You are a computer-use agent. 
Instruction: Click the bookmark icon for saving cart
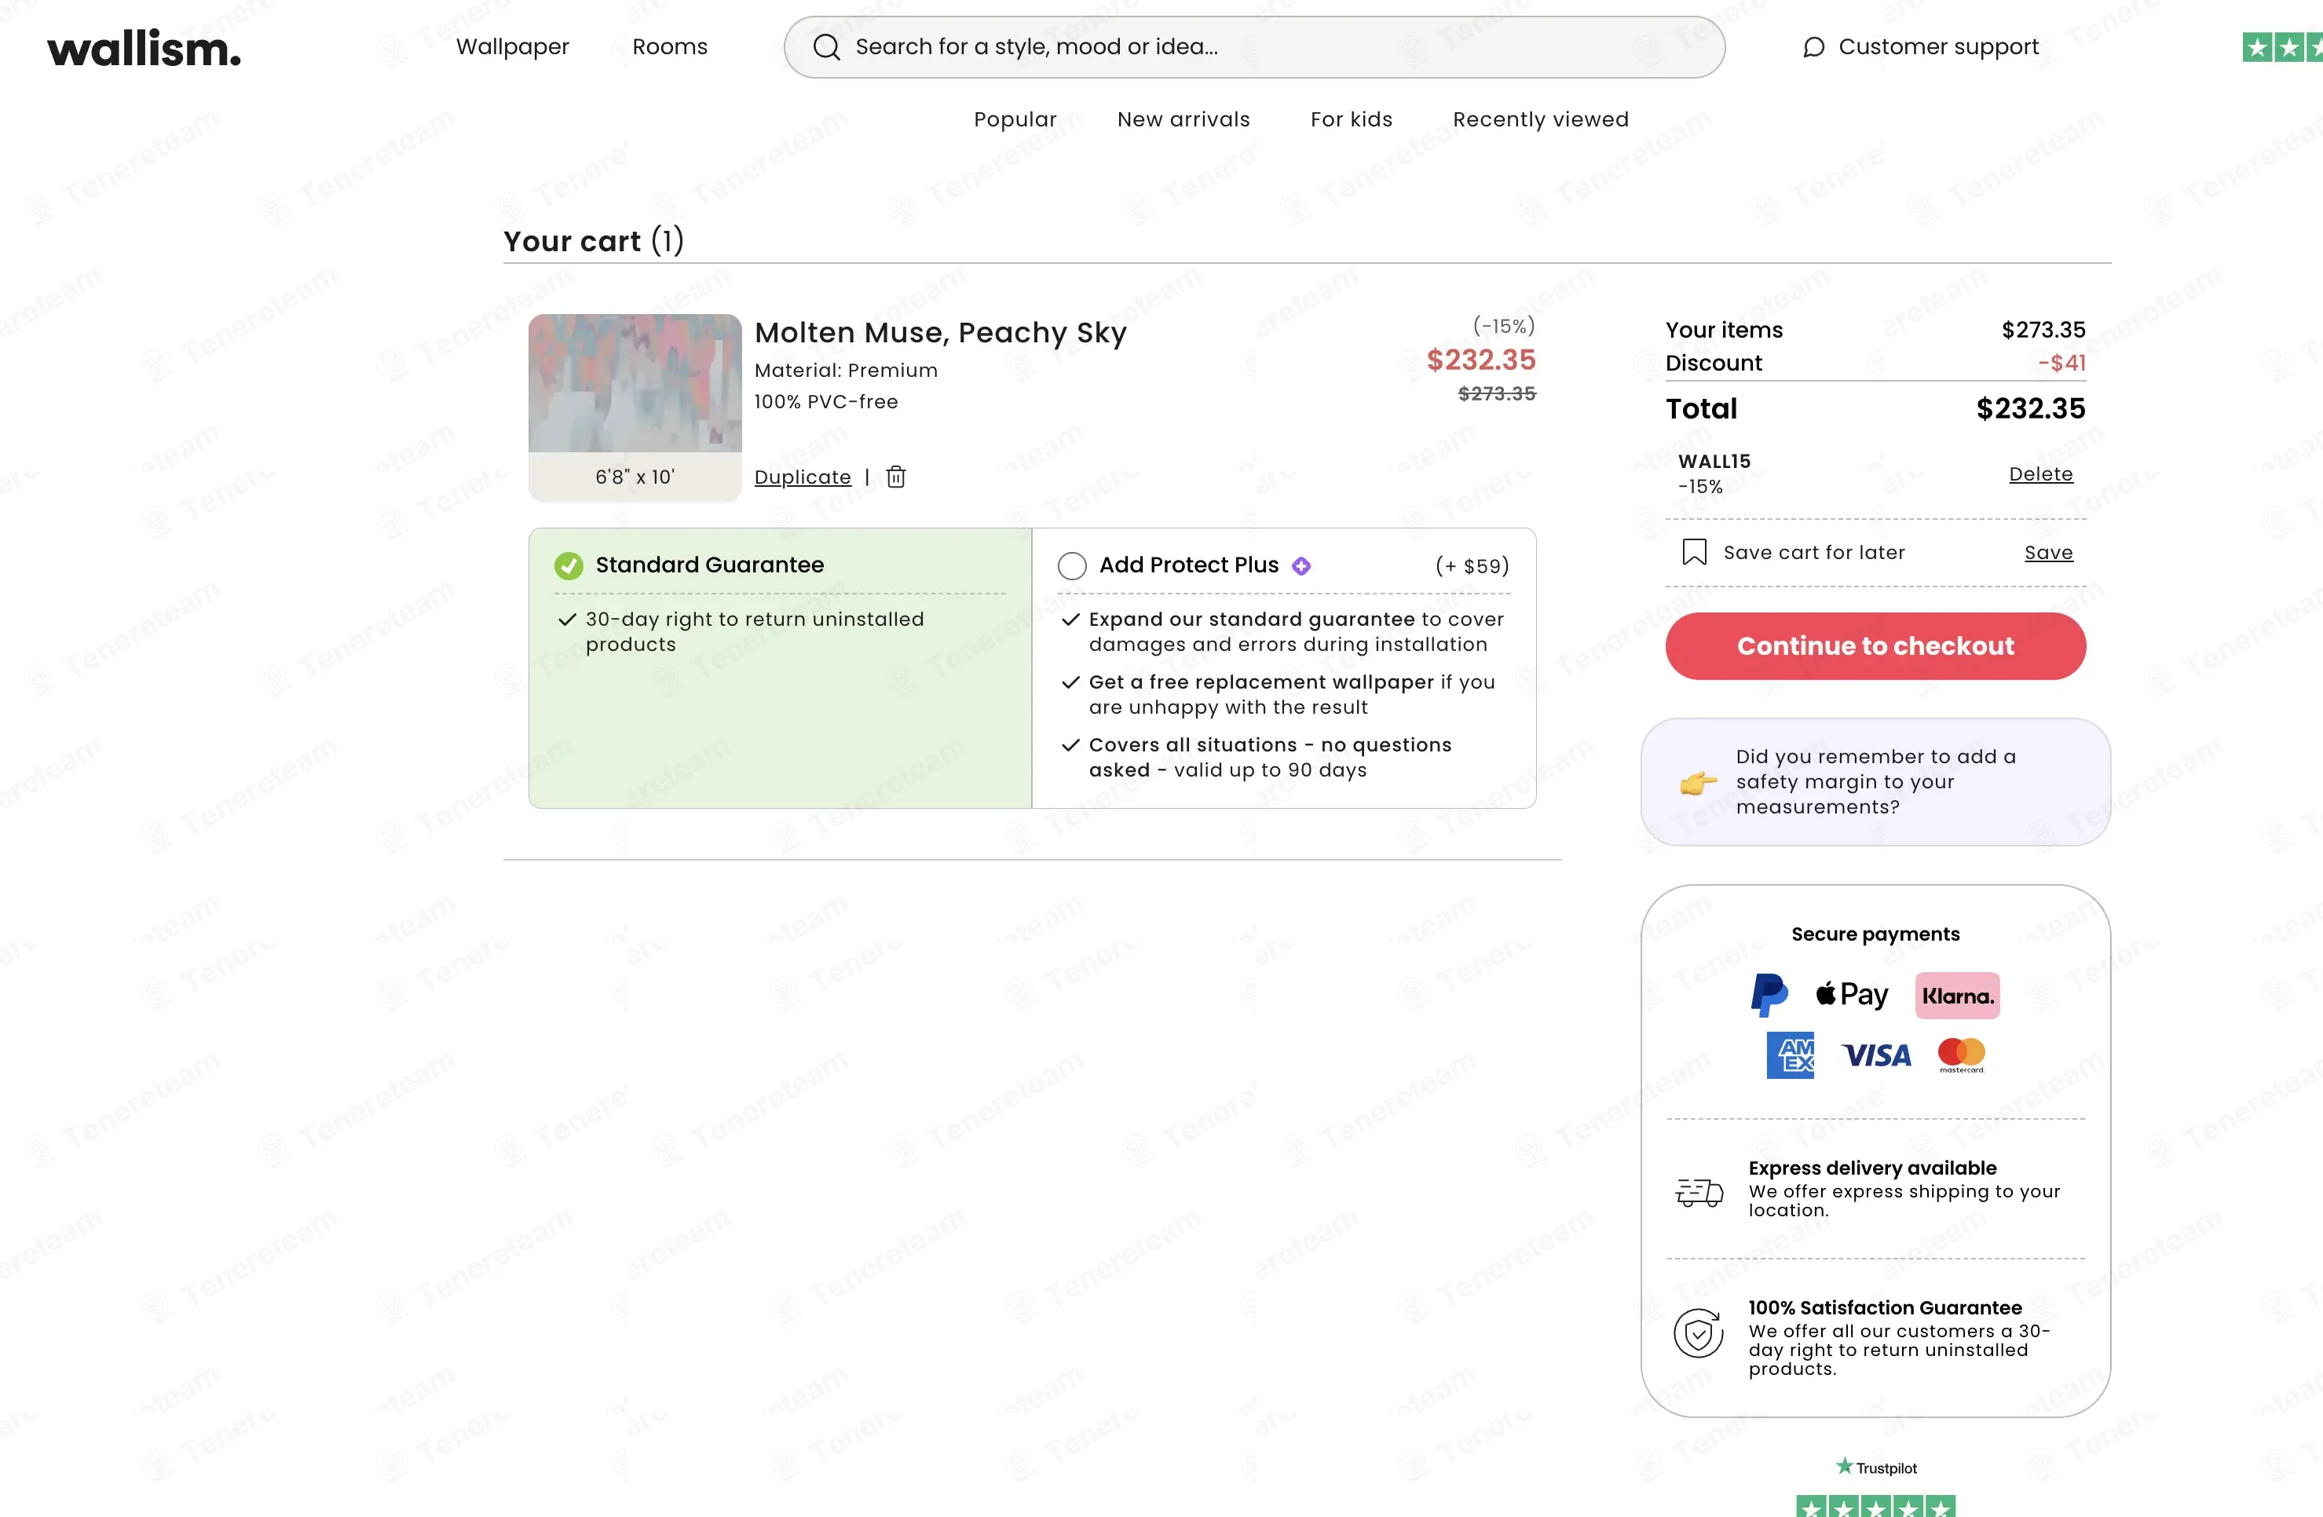(1695, 553)
